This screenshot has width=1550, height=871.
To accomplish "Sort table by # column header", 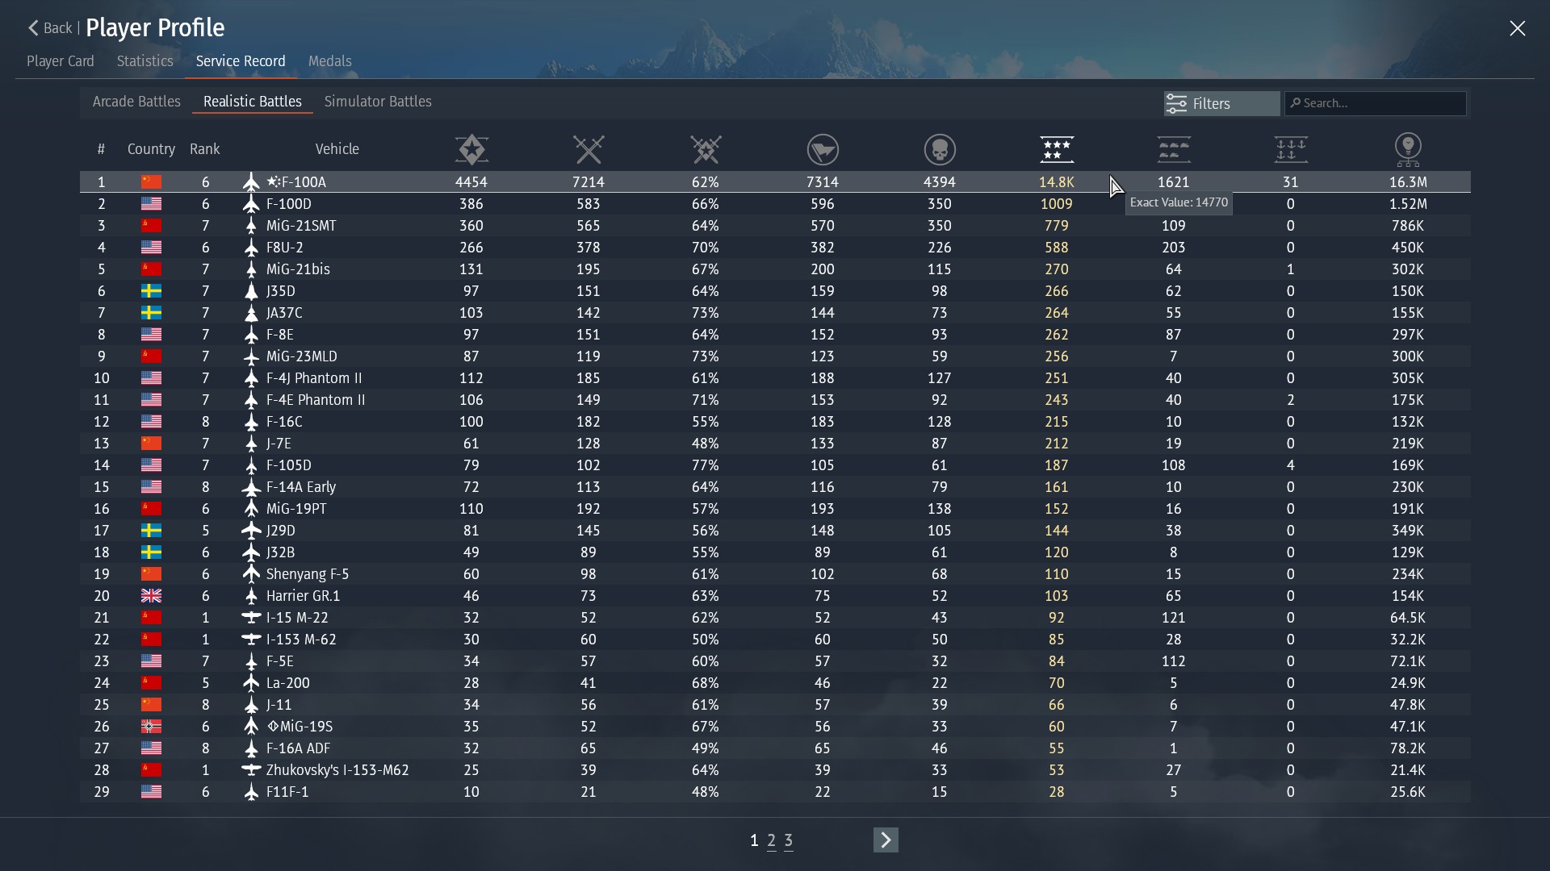I will tap(101, 149).
